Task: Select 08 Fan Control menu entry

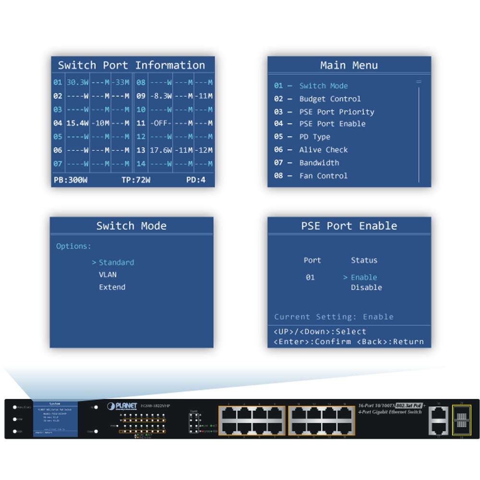Action: [311, 176]
